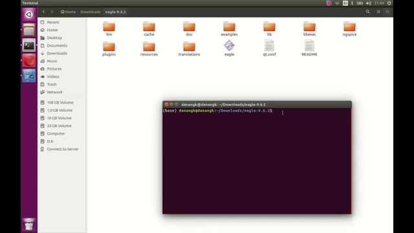Open Terminal from the launcher

pyautogui.click(x=28, y=45)
